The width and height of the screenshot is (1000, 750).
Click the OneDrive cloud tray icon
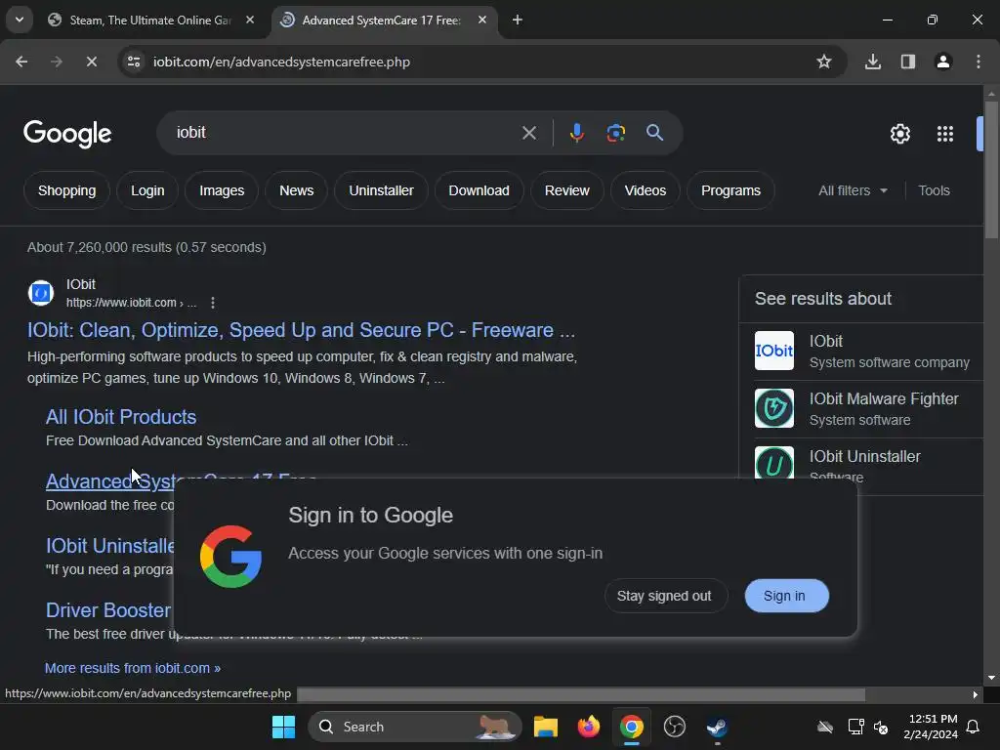click(825, 727)
